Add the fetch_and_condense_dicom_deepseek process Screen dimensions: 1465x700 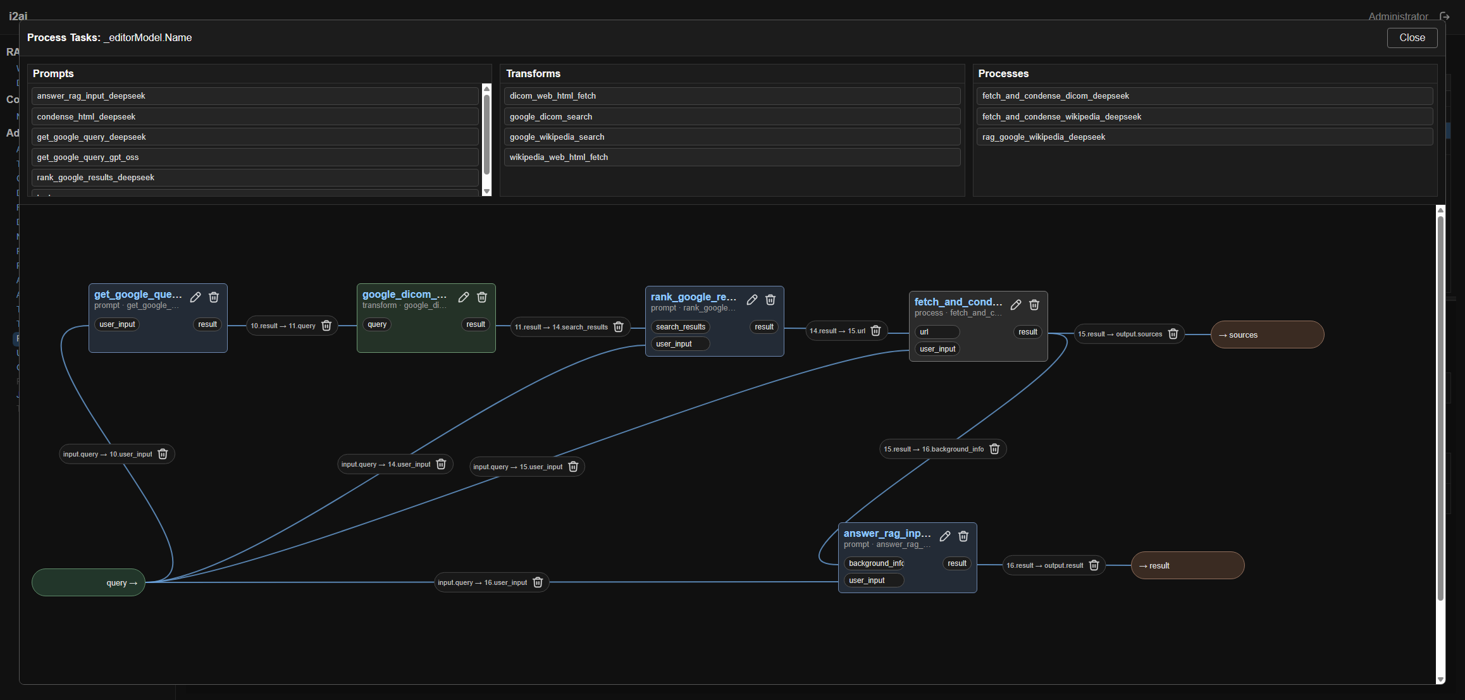tap(1205, 96)
